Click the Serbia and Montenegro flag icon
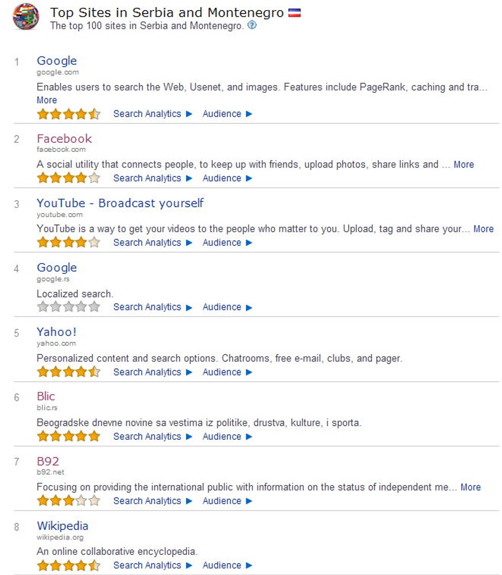The image size is (502, 575). tap(295, 13)
